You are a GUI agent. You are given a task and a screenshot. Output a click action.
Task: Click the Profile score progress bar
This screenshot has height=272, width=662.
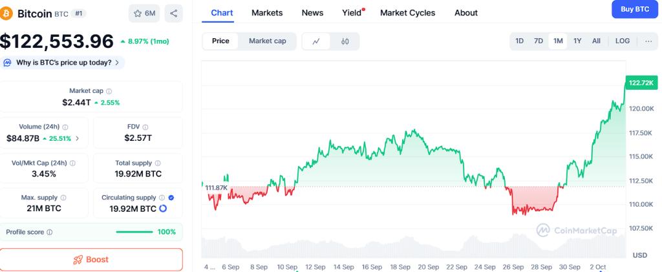[134, 232]
